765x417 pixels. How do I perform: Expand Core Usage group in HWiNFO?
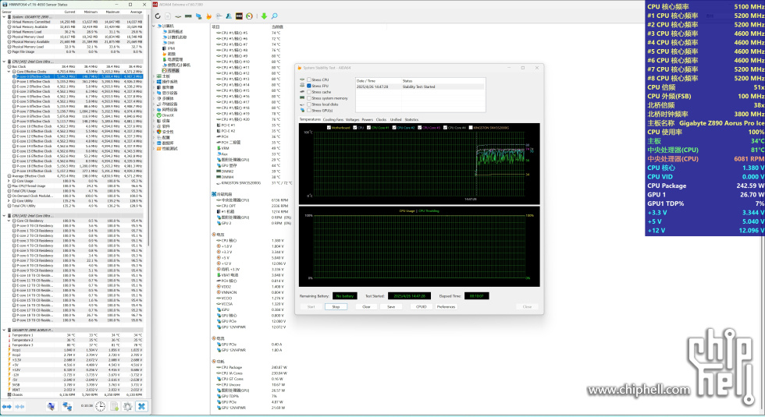pyautogui.click(x=9, y=181)
